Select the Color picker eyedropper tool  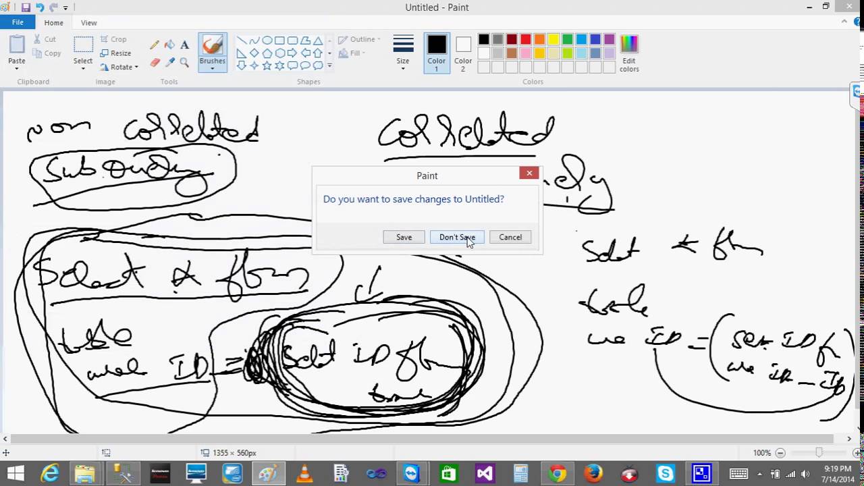[169, 62]
